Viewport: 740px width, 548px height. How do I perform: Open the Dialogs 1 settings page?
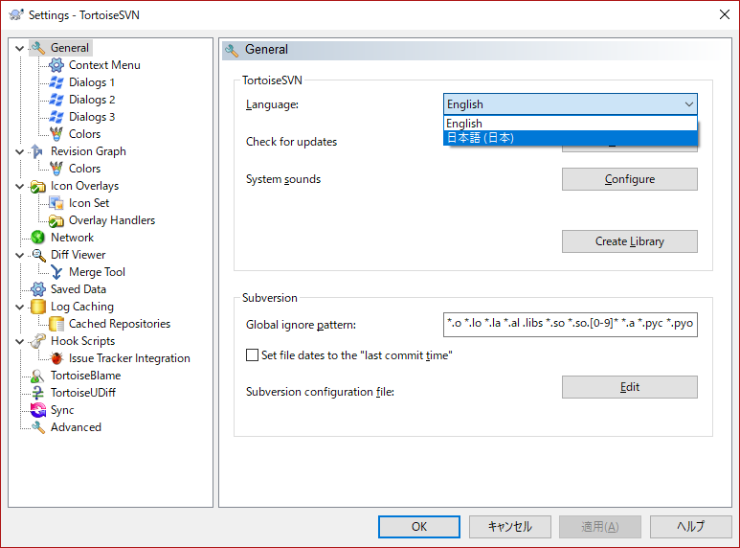click(92, 82)
